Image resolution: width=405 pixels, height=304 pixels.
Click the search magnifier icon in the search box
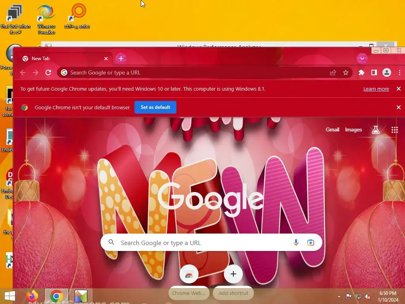(111, 242)
